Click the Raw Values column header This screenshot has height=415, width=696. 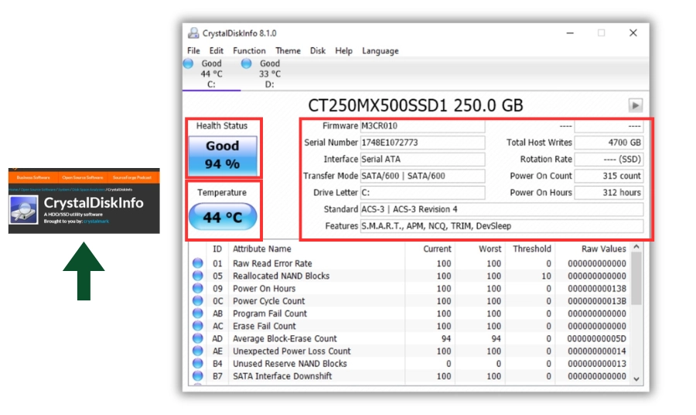(x=593, y=249)
